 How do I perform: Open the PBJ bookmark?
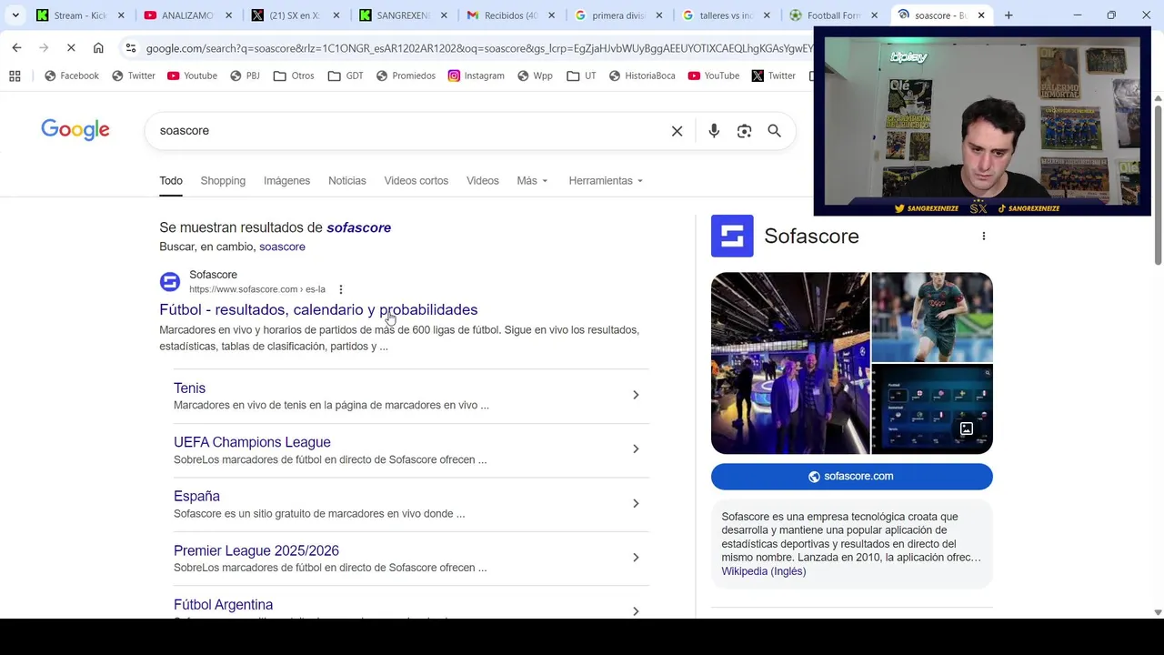[x=245, y=76]
